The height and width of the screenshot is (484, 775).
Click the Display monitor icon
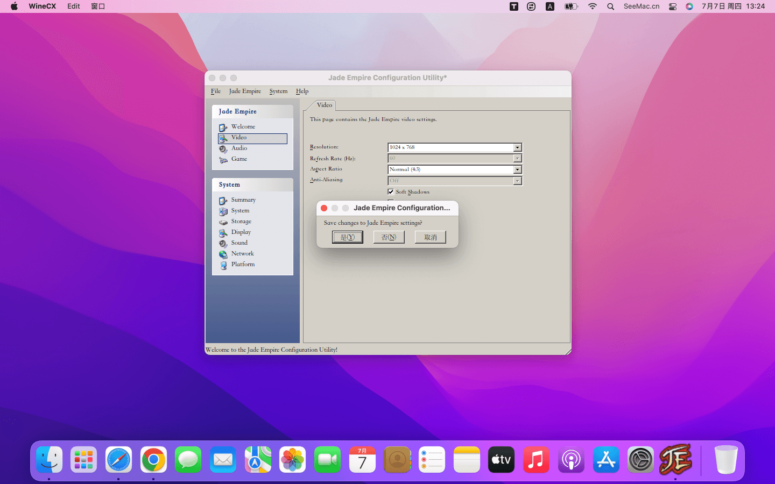click(x=223, y=233)
